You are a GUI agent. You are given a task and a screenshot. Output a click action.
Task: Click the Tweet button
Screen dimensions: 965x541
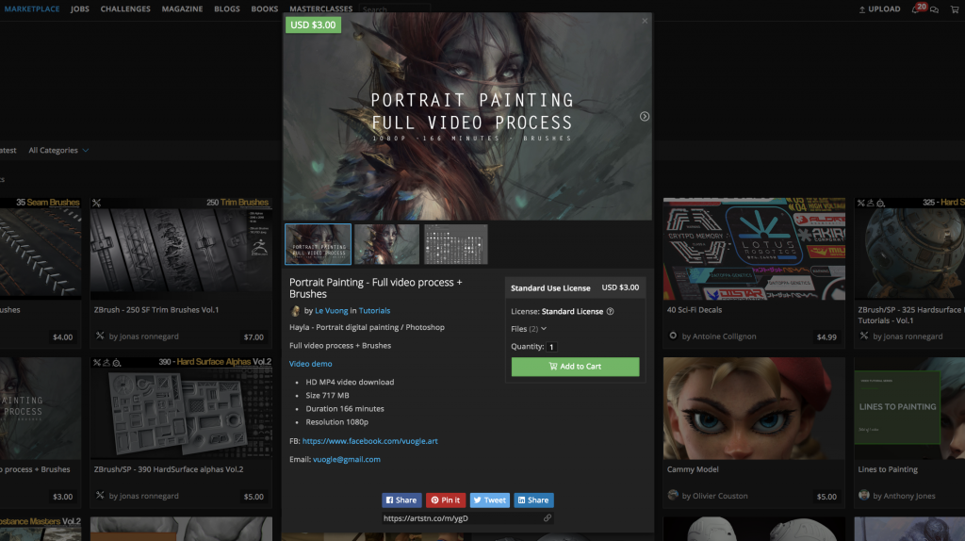(x=490, y=500)
